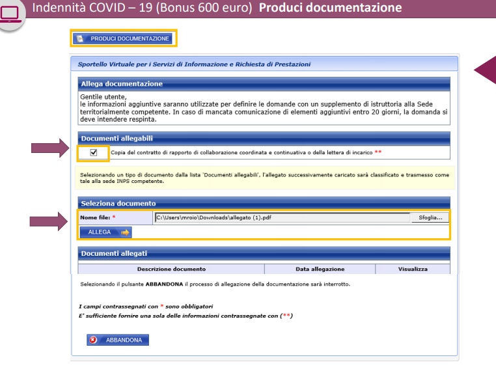The width and height of the screenshot is (496, 371).
Task: Click the Copia del contratto label text
Action: (x=242, y=152)
